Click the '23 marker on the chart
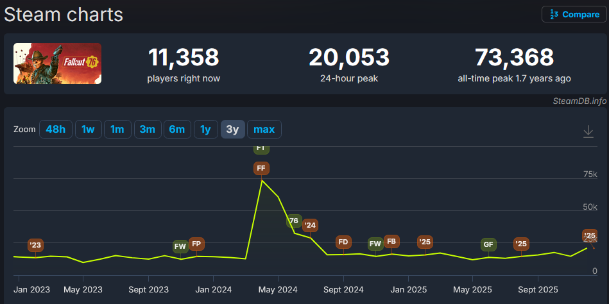This screenshot has width=609, height=304. 35,246
